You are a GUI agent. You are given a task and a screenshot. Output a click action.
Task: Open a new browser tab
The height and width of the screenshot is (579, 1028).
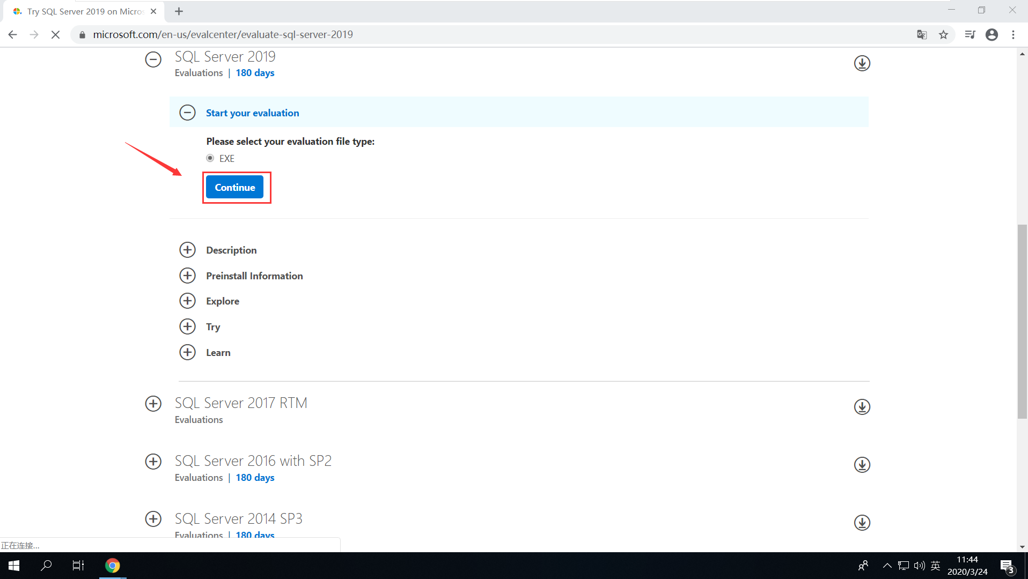(179, 11)
